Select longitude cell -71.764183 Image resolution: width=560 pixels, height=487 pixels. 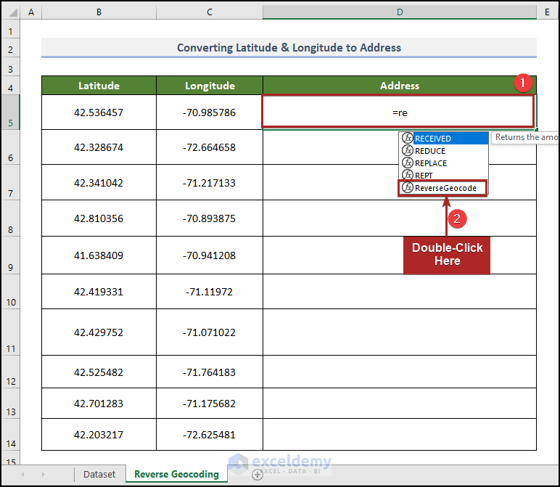click(210, 372)
